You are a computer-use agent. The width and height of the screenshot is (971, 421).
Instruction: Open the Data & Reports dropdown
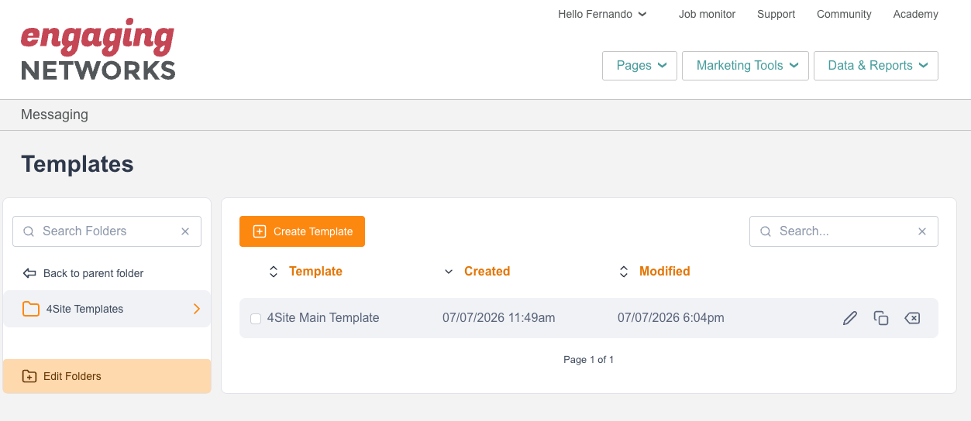pos(876,66)
